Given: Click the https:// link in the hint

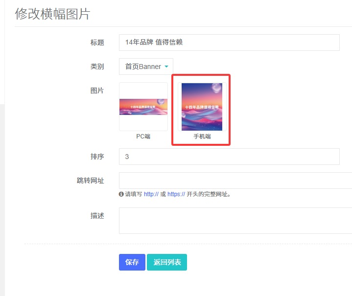Looking at the screenshot, I should 176,194.
